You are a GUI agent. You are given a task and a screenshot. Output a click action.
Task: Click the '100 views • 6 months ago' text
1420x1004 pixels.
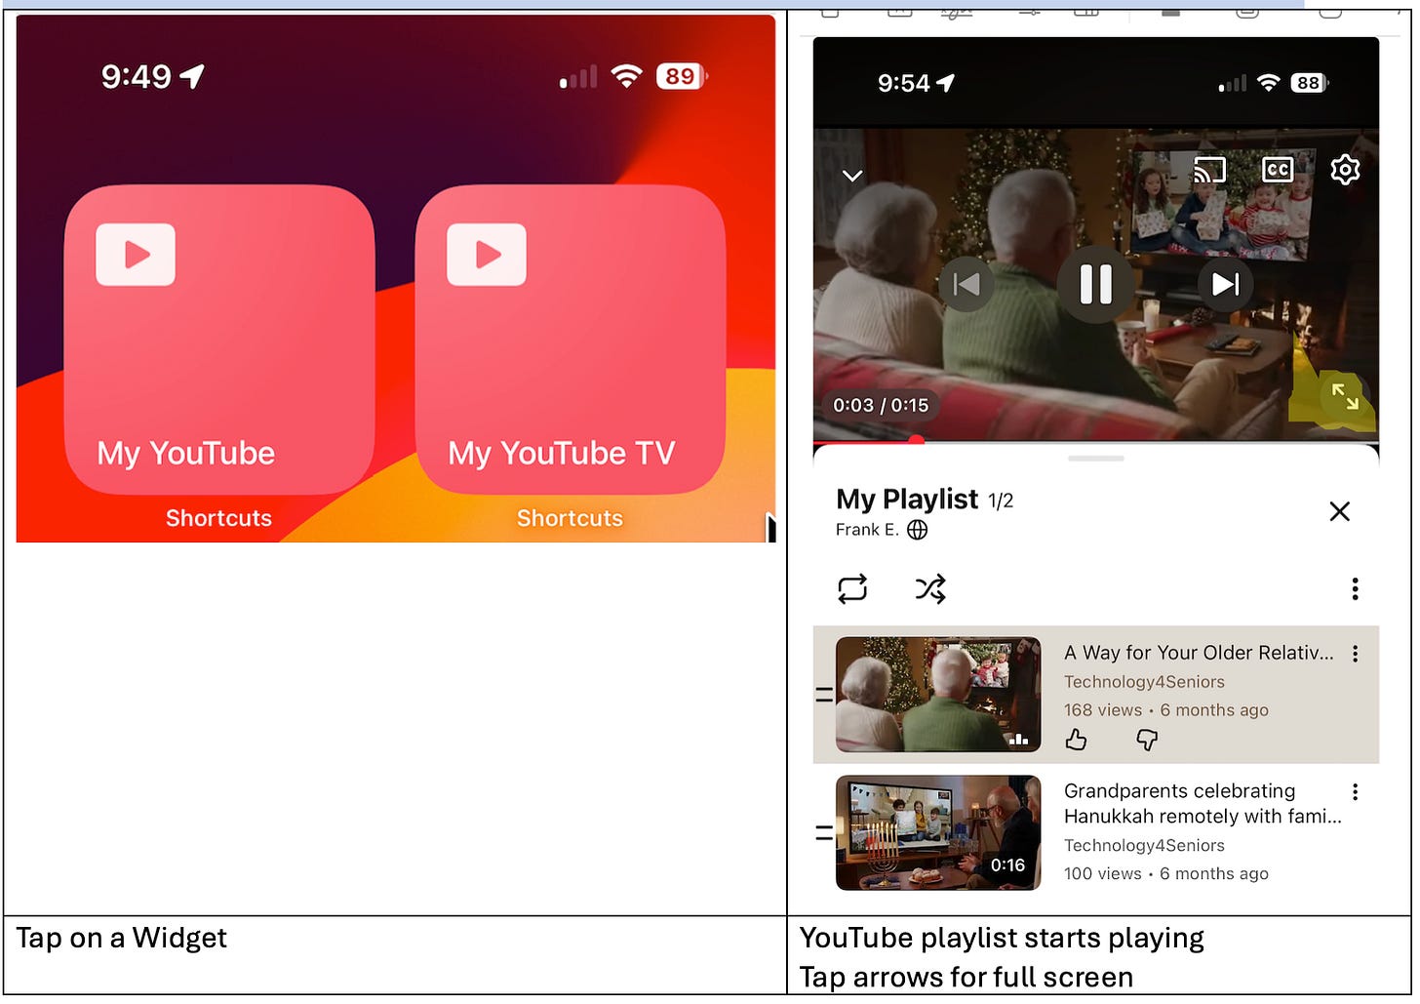(x=1166, y=874)
